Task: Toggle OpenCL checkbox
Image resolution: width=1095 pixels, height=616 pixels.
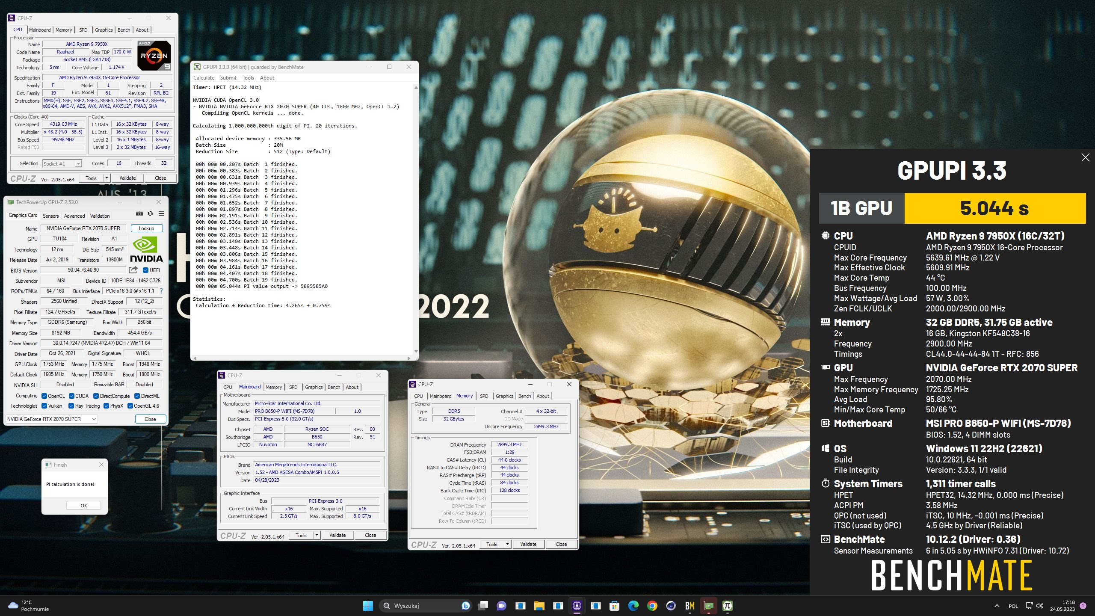Action: (x=44, y=396)
